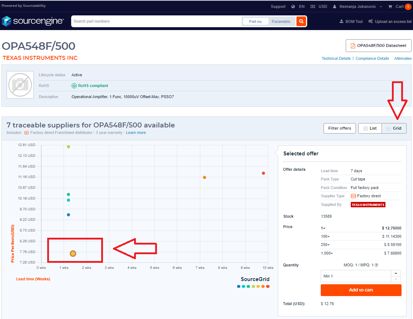Click the Texas Instruments supplier badge
Screen dimensions: 413x319
tap(368, 204)
